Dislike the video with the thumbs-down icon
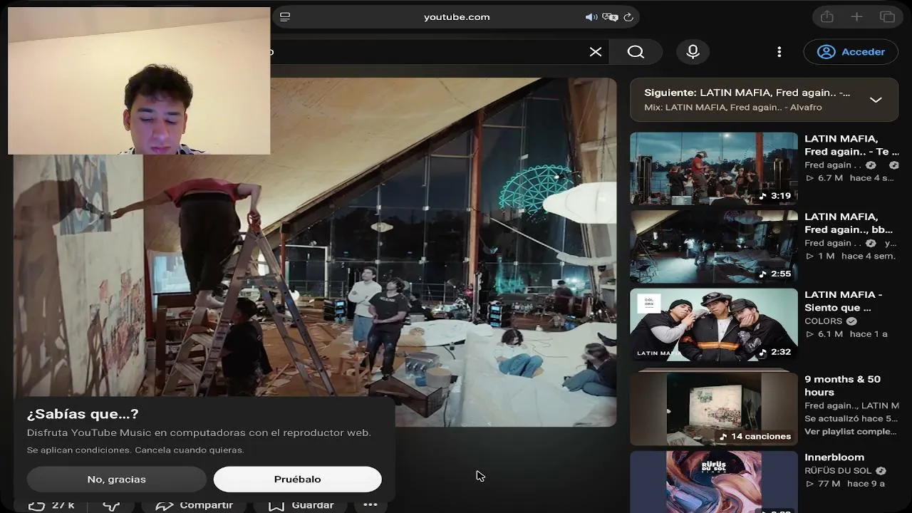 pyautogui.click(x=111, y=505)
